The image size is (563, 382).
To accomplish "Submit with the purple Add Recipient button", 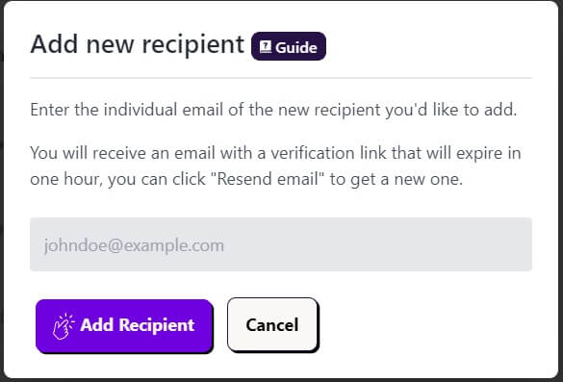I will (x=124, y=325).
